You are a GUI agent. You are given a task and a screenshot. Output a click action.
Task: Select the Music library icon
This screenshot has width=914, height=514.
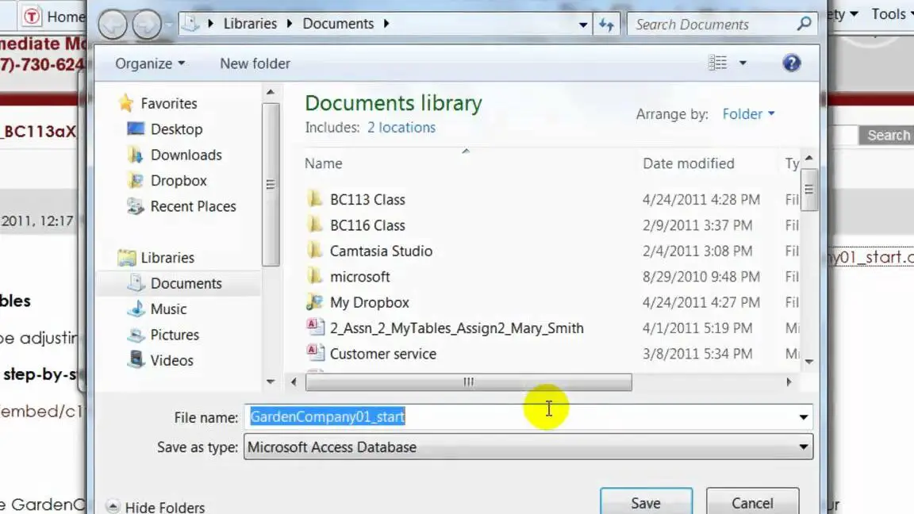[x=135, y=309]
